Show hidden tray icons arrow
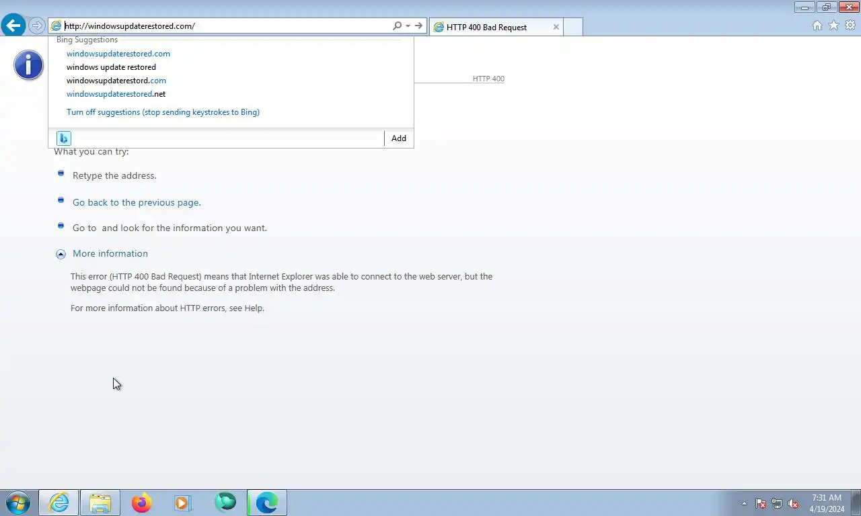861x516 pixels. coord(744,503)
